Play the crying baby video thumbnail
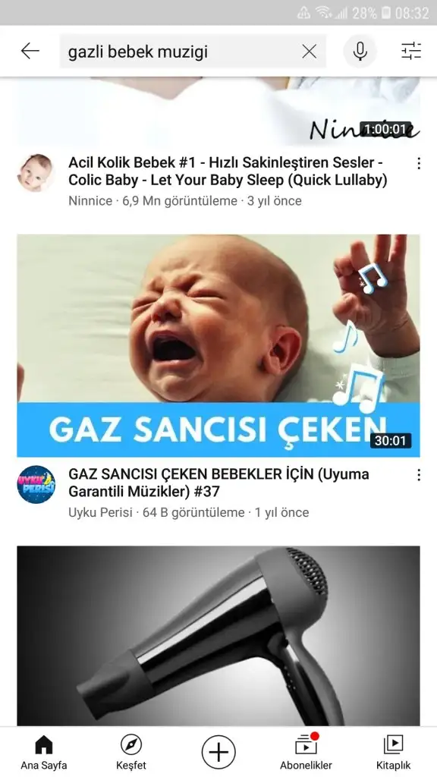The width and height of the screenshot is (437, 777). [x=218, y=345]
